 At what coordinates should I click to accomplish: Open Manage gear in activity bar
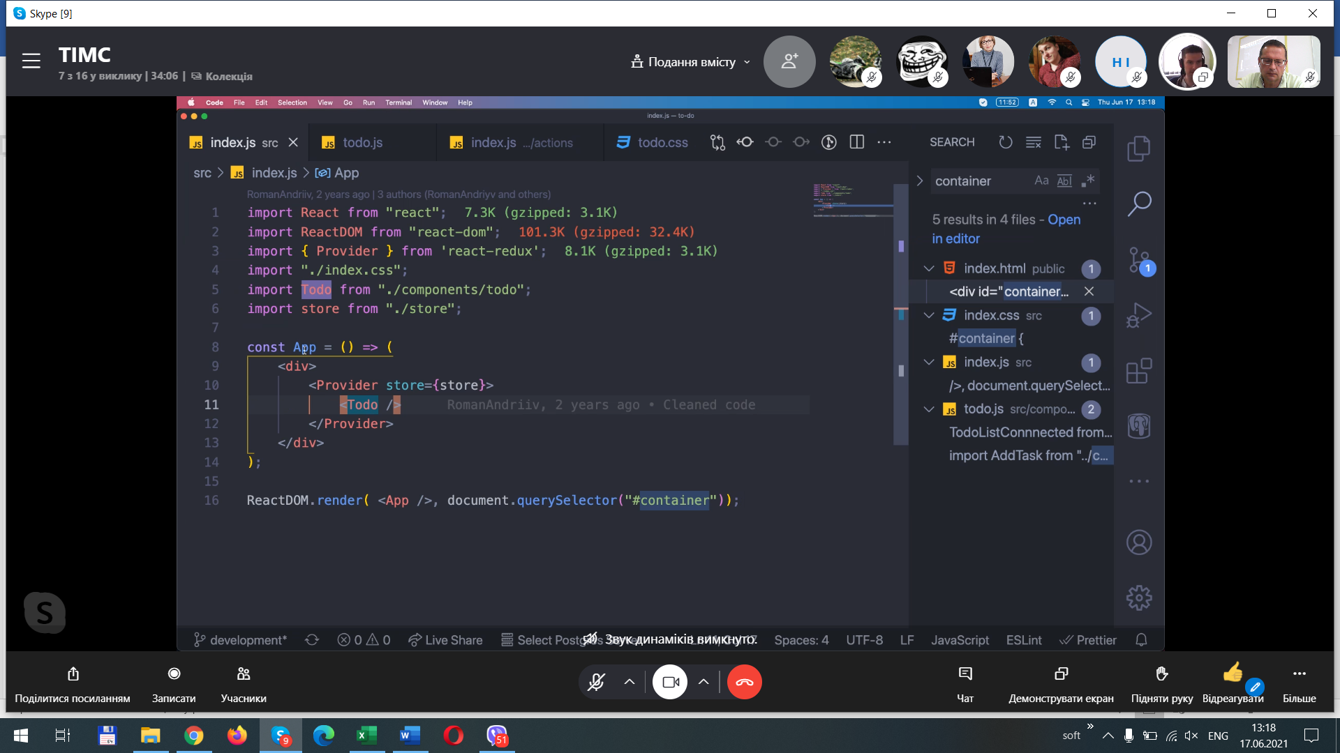[1139, 598]
